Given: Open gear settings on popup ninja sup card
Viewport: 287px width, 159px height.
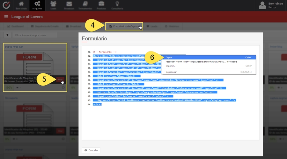Looking at the screenshot, I should (x=63, y=87).
